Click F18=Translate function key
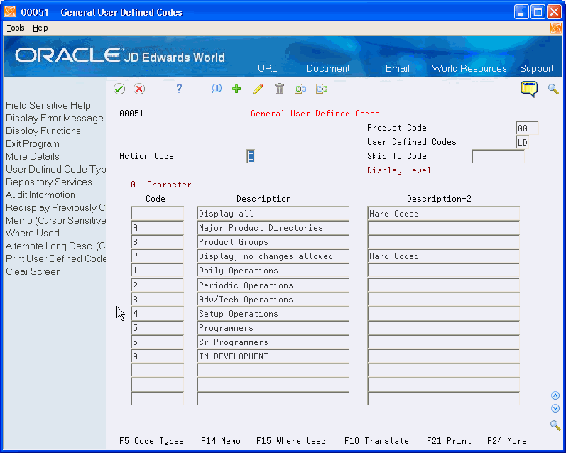The image size is (566, 453). coord(376,441)
